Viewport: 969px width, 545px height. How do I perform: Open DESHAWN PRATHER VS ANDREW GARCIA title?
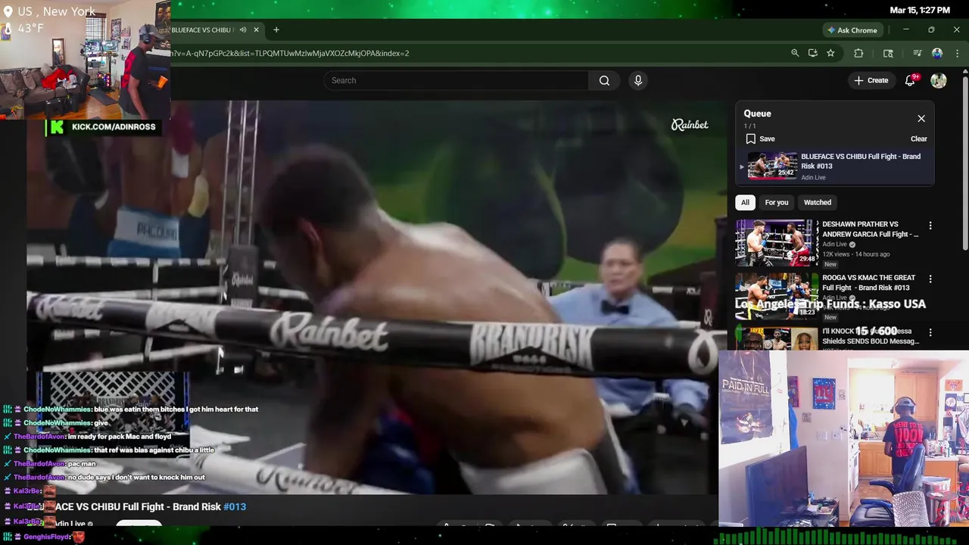pyautogui.click(x=871, y=229)
